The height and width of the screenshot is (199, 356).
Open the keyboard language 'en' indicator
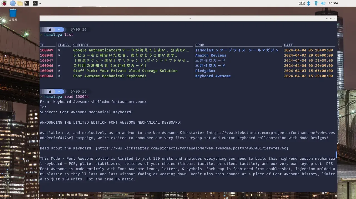click(302, 3)
